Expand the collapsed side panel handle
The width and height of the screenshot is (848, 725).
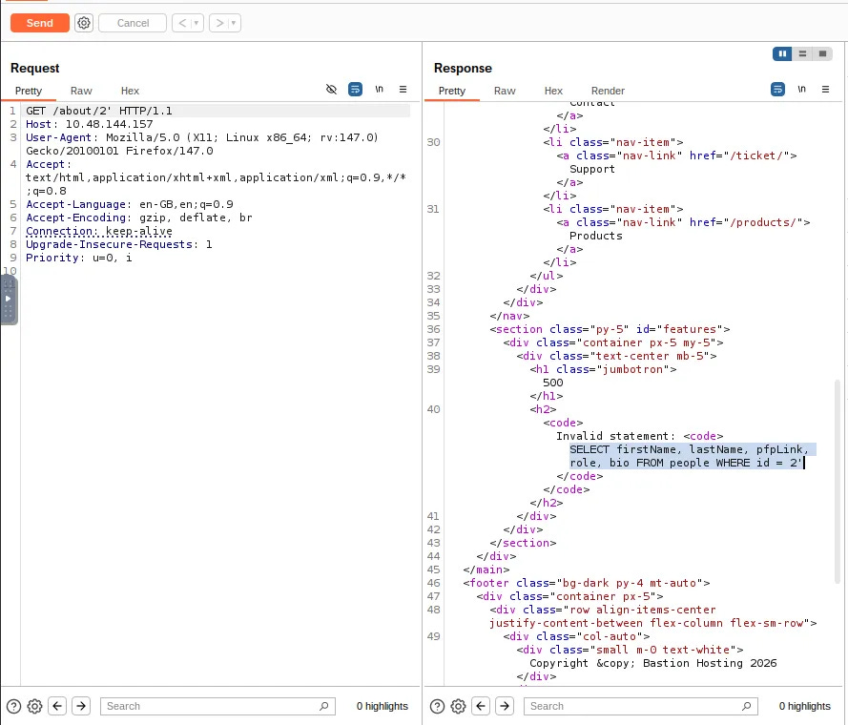(9, 300)
